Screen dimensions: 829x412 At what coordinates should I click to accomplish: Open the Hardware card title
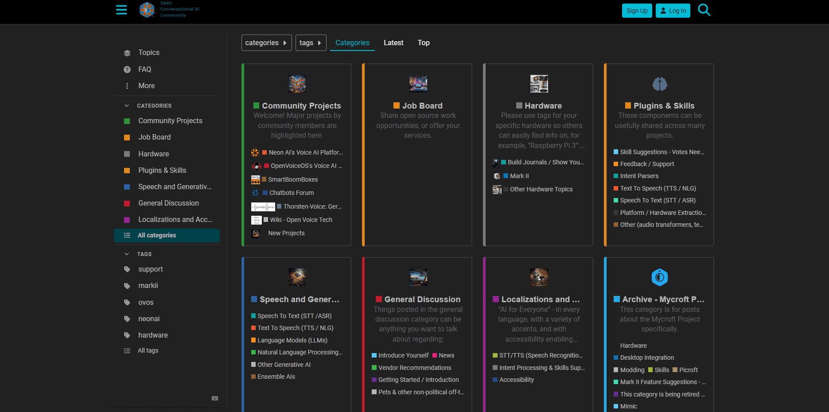tap(543, 106)
